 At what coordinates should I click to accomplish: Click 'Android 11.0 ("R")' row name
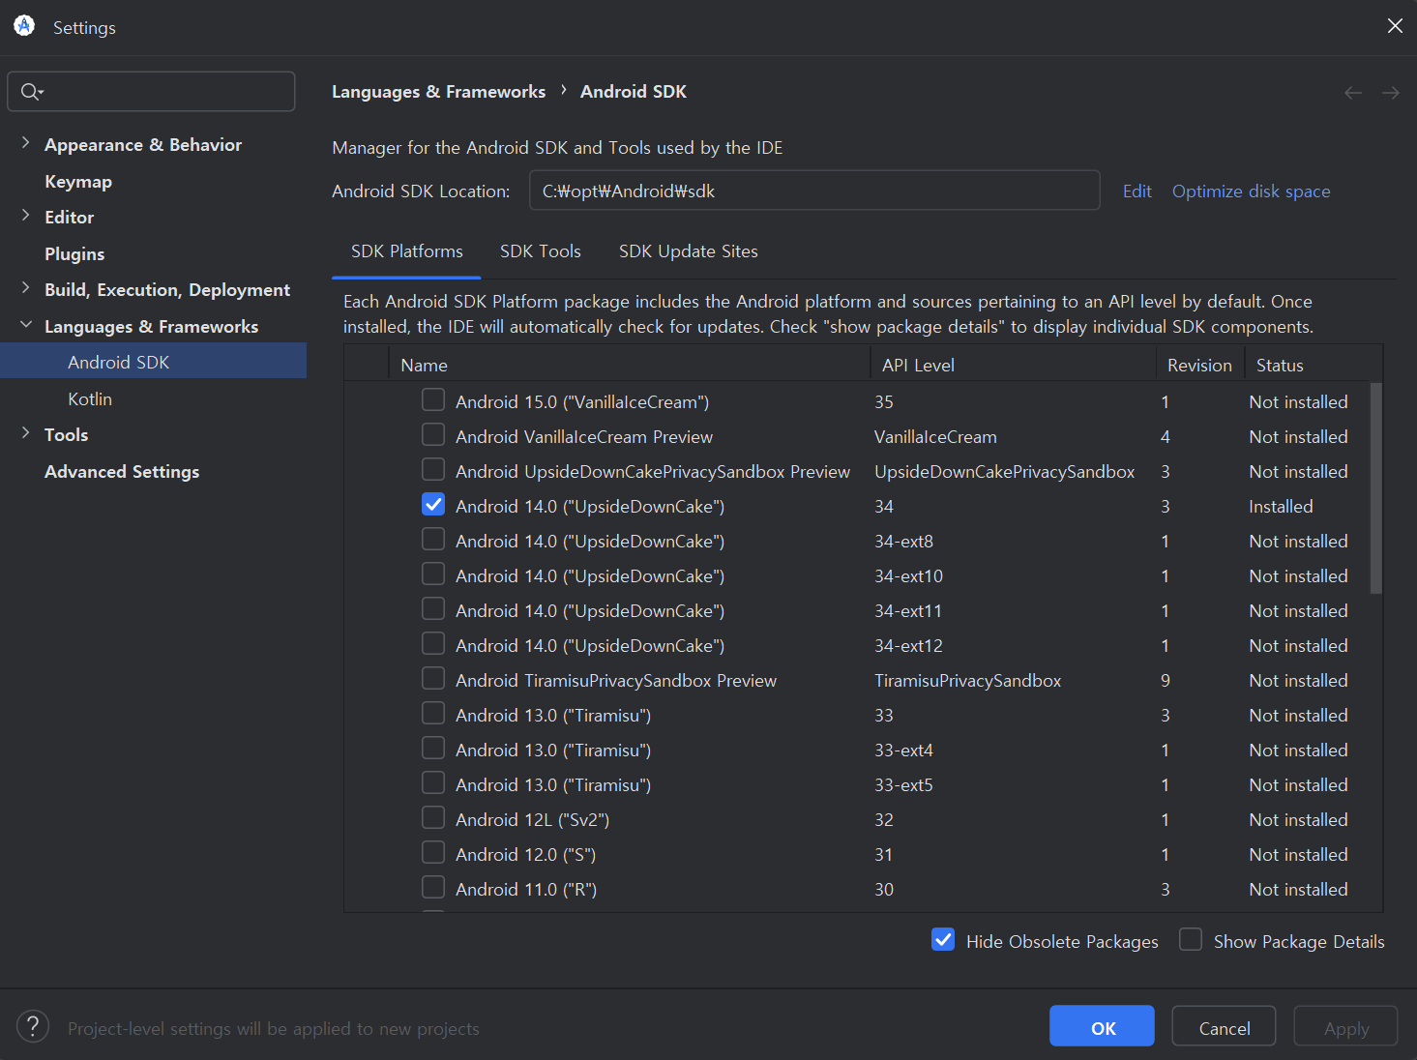tap(526, 890)
